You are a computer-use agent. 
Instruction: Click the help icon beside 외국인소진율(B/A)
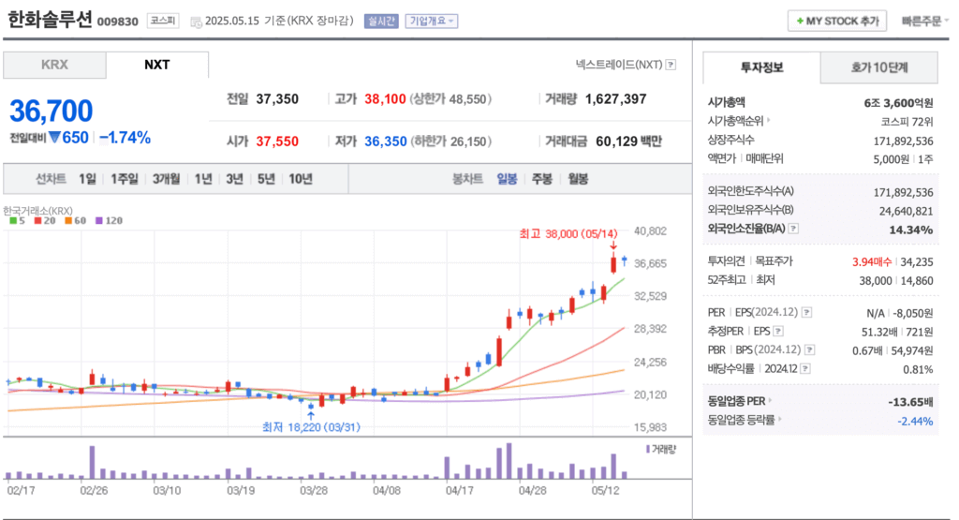pos(793,229)
